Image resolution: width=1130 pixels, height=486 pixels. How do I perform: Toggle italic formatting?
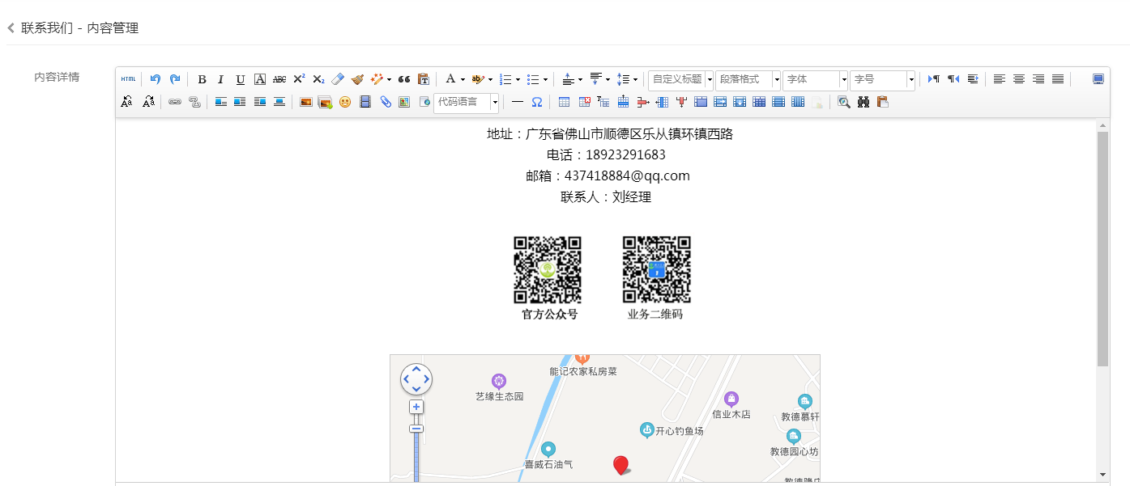(220, 79)
